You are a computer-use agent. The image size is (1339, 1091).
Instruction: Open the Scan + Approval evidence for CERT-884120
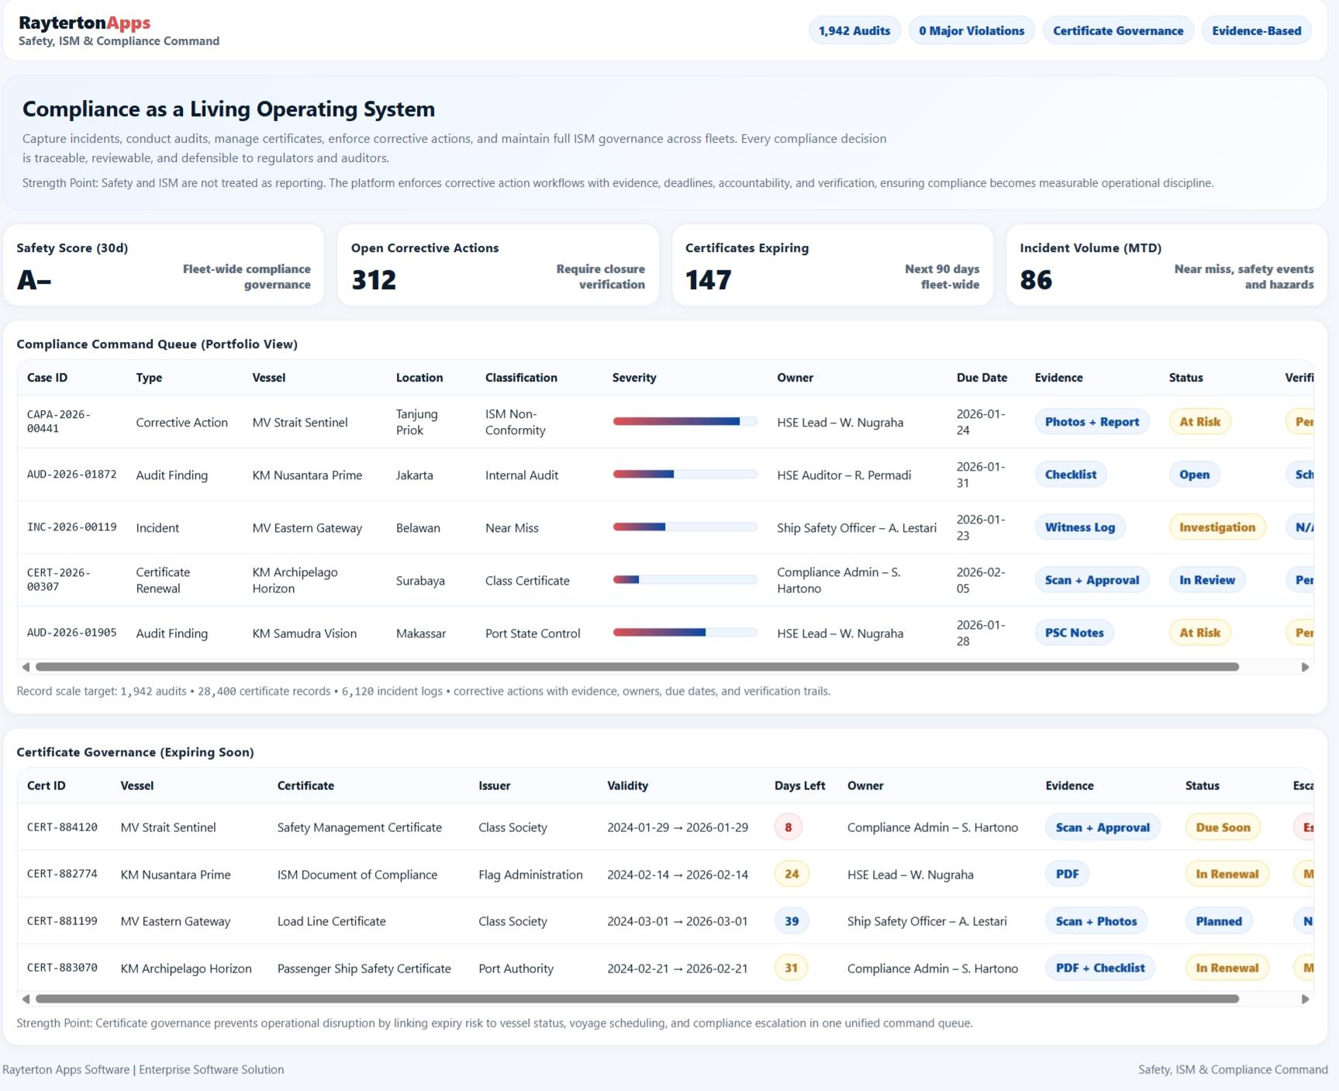click(x=1103, y=827)
